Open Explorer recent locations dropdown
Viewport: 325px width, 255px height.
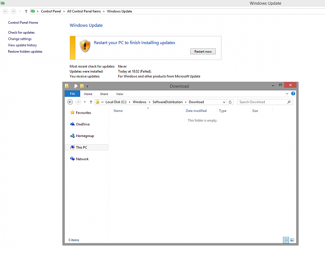[85, 102]
